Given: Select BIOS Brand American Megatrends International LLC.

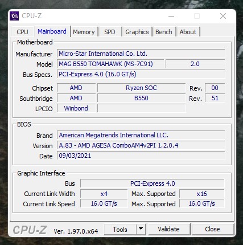Looking at the screenshot, I should (x=141, y=135).
